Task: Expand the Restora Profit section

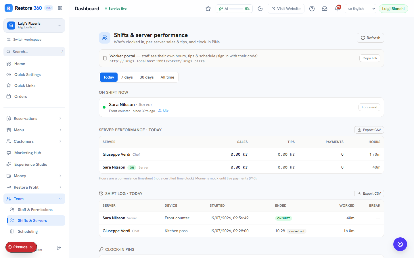Action: tap(34, 187)
